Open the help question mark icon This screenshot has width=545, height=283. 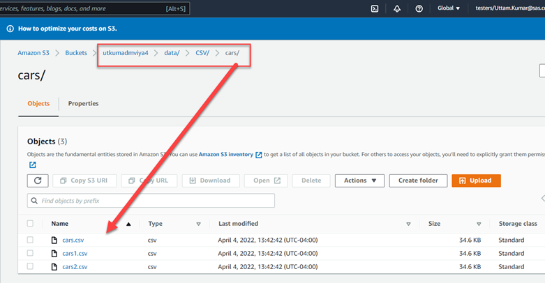coord(419,8)
